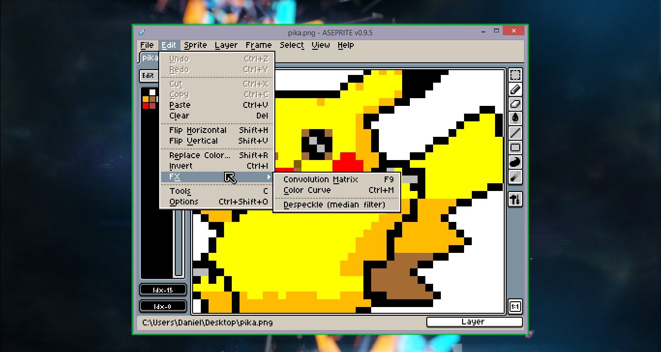
Task: Select the Rectangle shape tool
Action: [515, 147]
